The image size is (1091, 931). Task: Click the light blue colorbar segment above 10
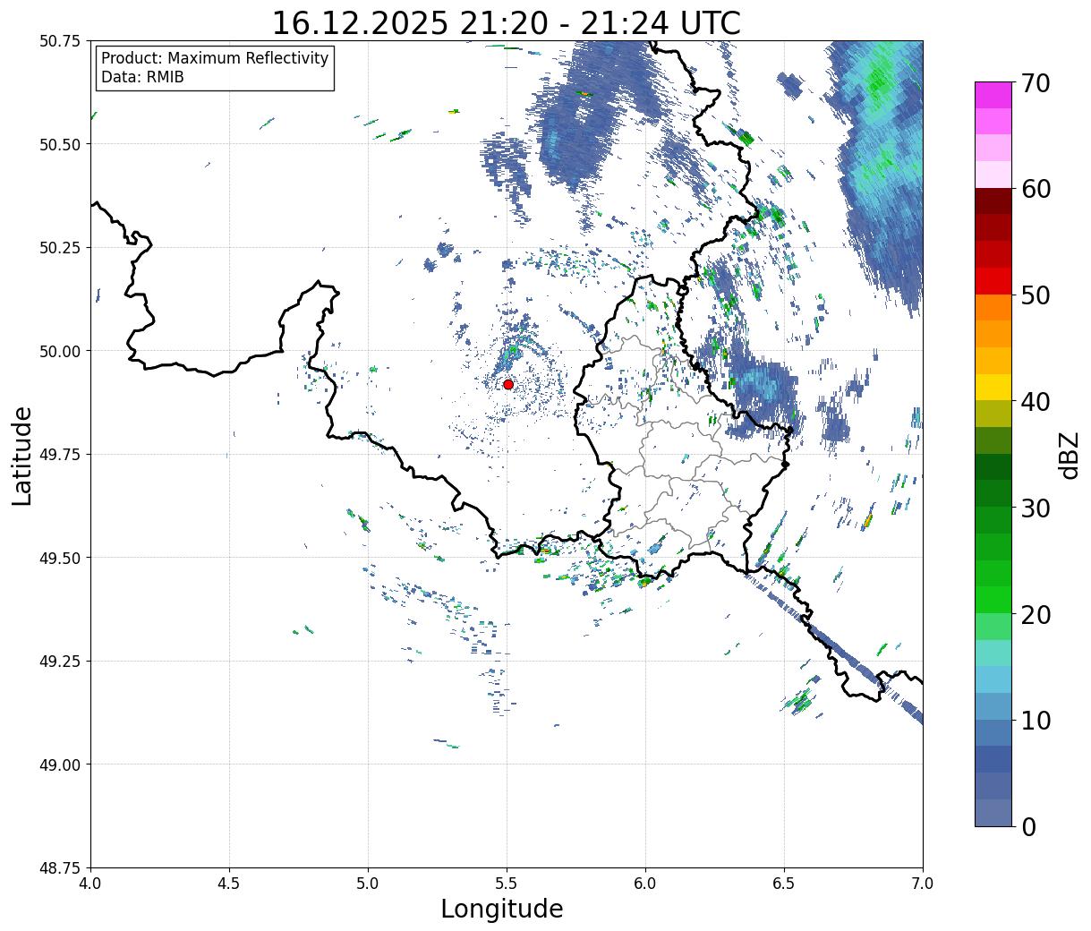click(x=993, y=706)
